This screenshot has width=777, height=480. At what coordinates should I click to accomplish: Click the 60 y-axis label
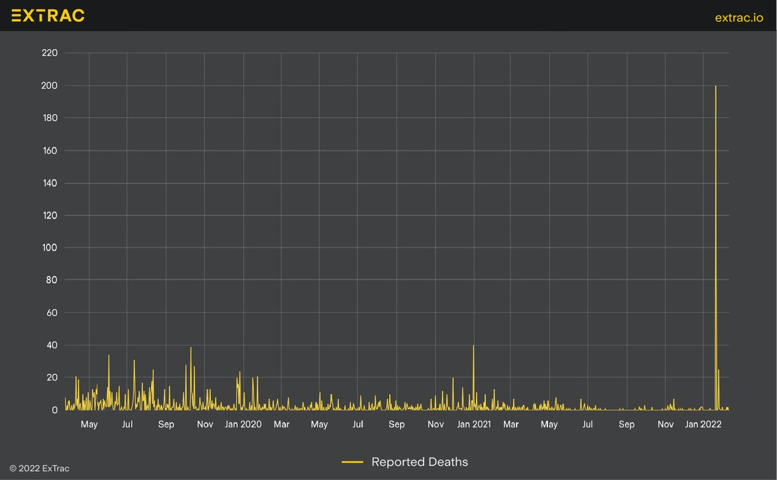(52, 313)
